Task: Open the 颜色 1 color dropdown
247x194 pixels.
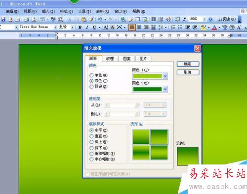Action: 165,76
